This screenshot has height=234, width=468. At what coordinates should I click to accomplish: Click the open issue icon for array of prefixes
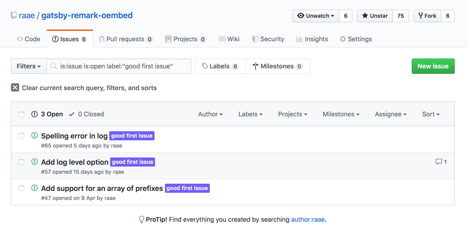[34, 188]
